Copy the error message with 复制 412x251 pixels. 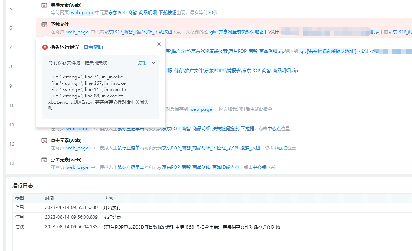[x=142, y=63]
